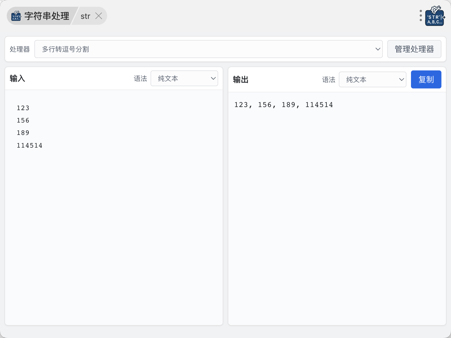Click the string tool icon in the title tab
451x338 pixels.
pos(16,16)
